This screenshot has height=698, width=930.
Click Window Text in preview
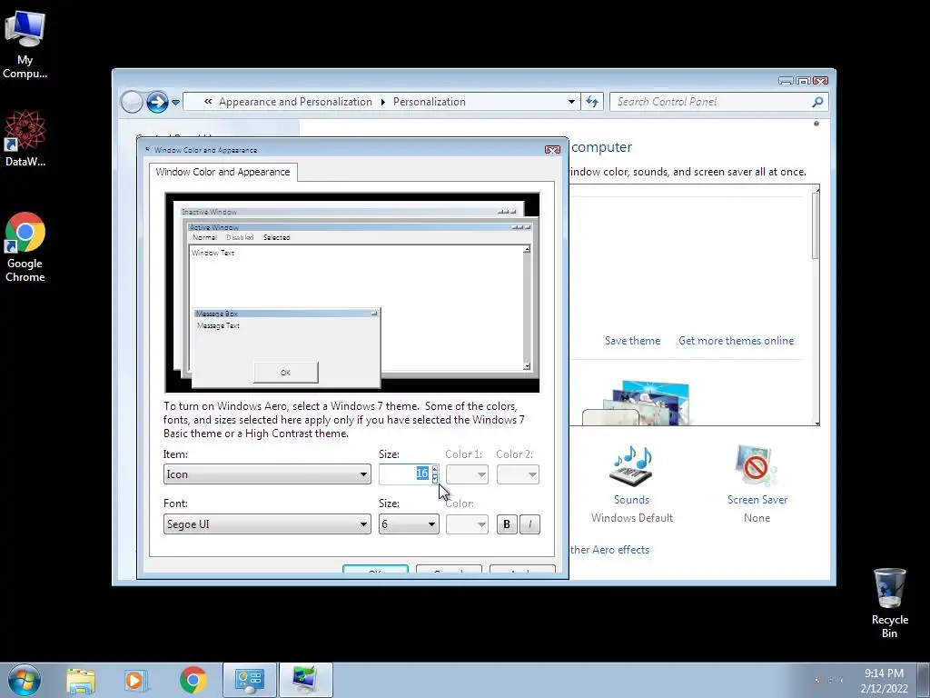click(213, 253)
